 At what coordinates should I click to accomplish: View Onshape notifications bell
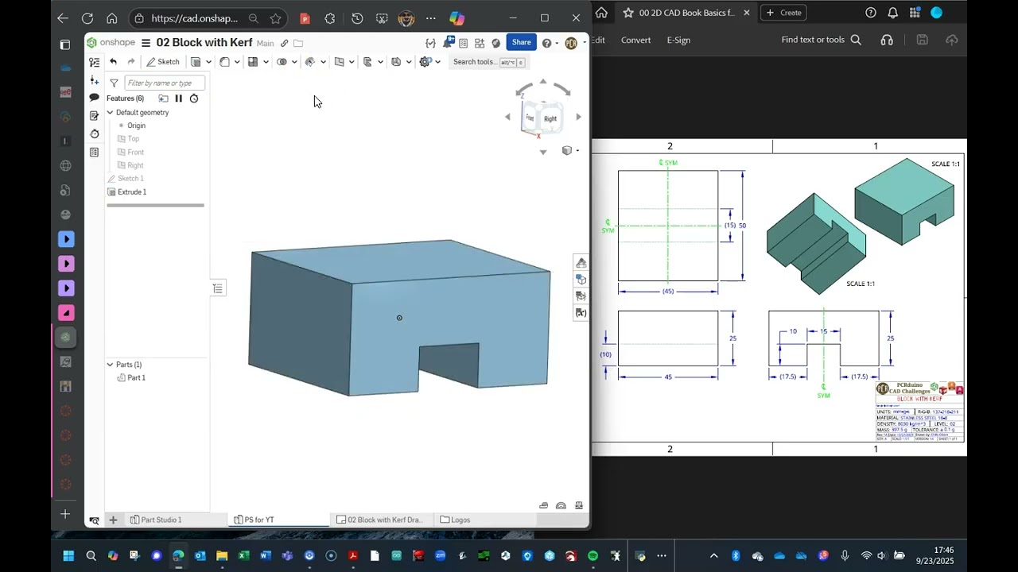tap(449, 43)
